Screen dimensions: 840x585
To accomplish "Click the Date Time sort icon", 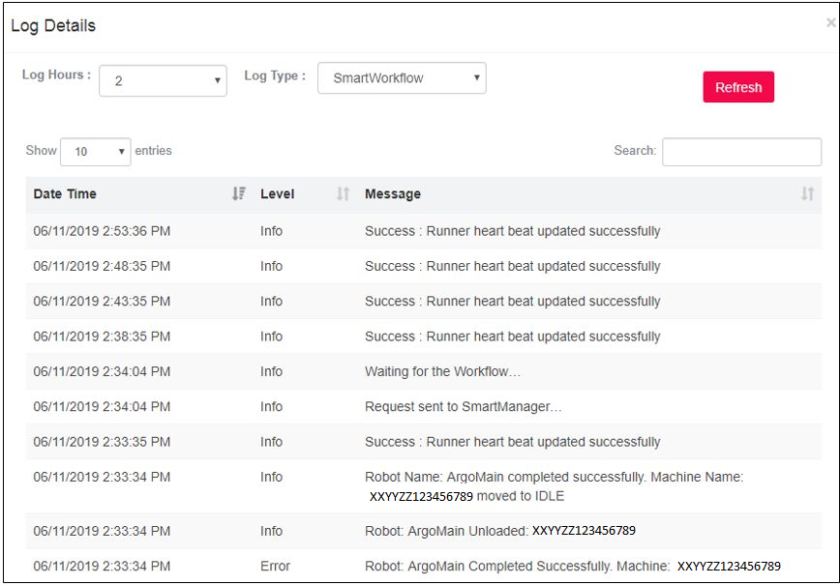I will (239, 194).
